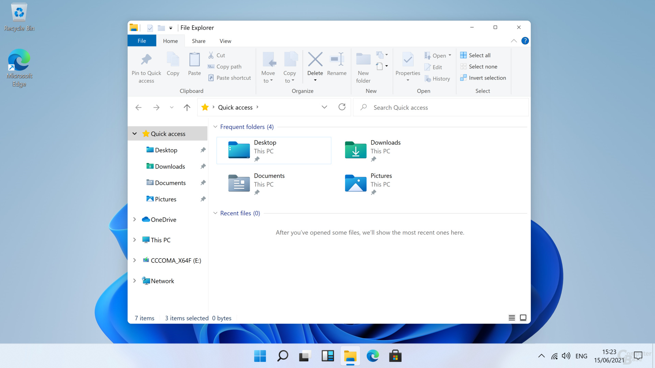This screenshot has width=655, height=368.
Task: Open the Windows Start menu
Action: point(260,356)
